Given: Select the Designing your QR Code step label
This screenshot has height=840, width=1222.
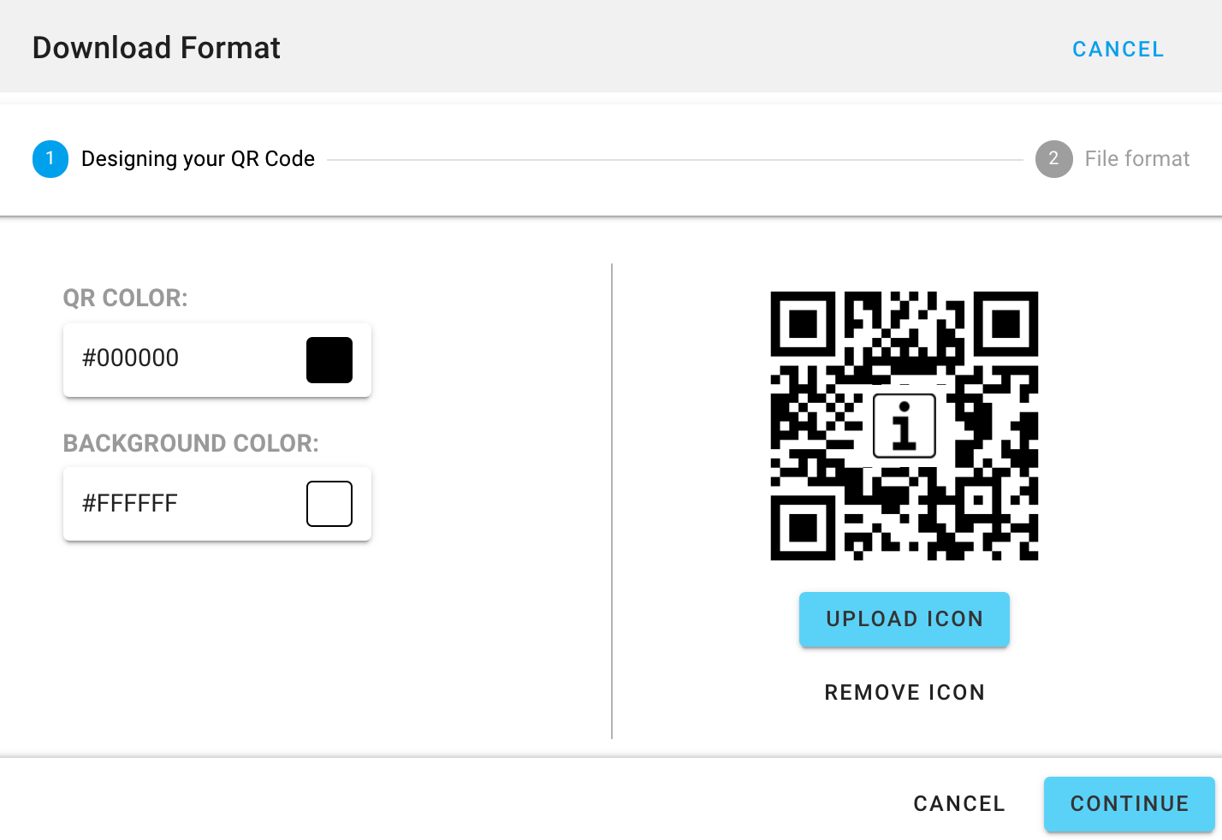Looking at the screenshot, I should (x=198, y=159).
